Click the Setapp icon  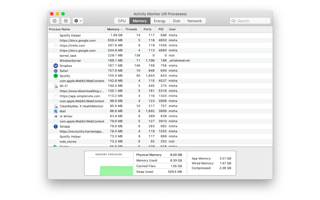pos(56,126)
